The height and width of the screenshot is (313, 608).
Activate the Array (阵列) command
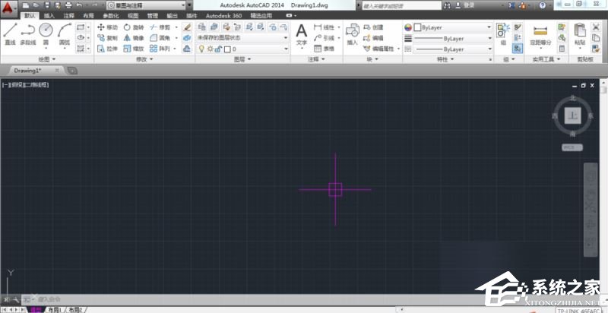[160, 49]
